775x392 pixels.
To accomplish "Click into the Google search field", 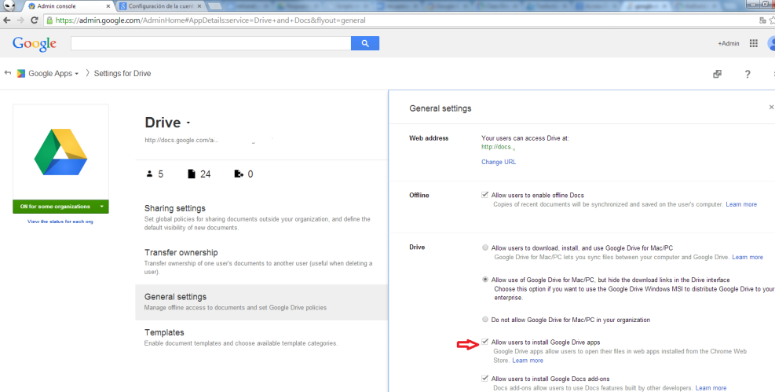I will tap(210, 43).
